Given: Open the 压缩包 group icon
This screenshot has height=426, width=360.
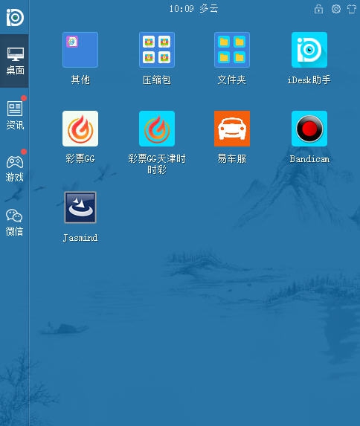Looking at the screenshot, I should (157, 50).
